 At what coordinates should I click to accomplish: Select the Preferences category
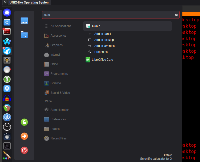click(x=55, y=119)
